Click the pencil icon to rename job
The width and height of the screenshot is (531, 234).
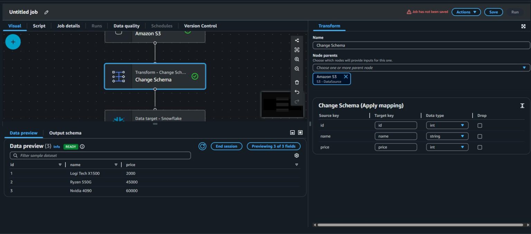pos(46,12)
